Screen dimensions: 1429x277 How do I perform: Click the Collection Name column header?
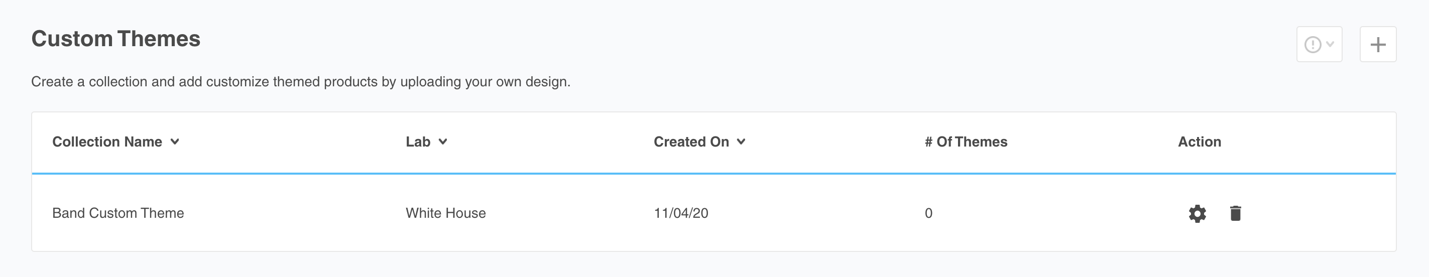click(x=107, y=142)
